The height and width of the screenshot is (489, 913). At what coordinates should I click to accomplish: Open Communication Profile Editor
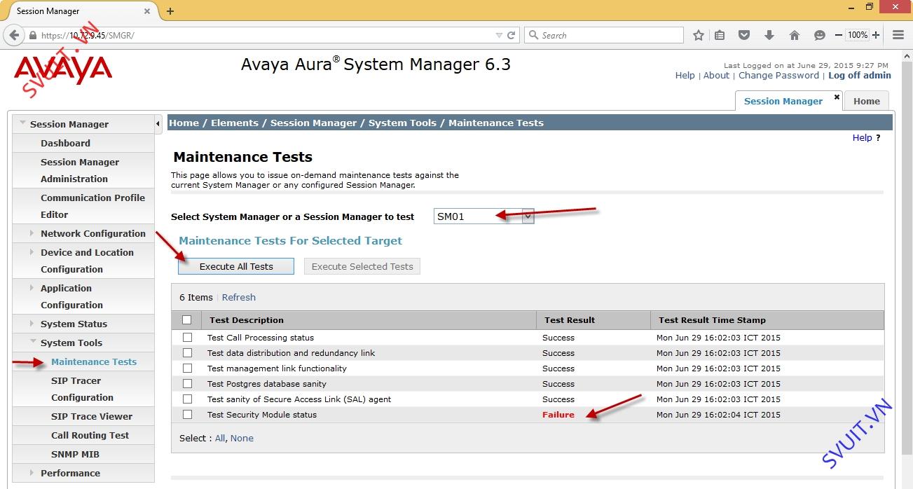tap(92, 206)
